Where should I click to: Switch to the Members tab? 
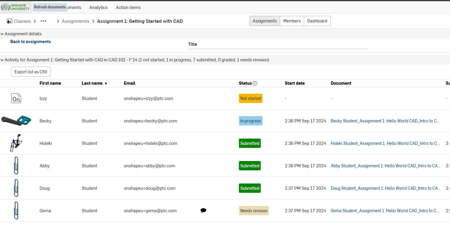coord(292,21)
